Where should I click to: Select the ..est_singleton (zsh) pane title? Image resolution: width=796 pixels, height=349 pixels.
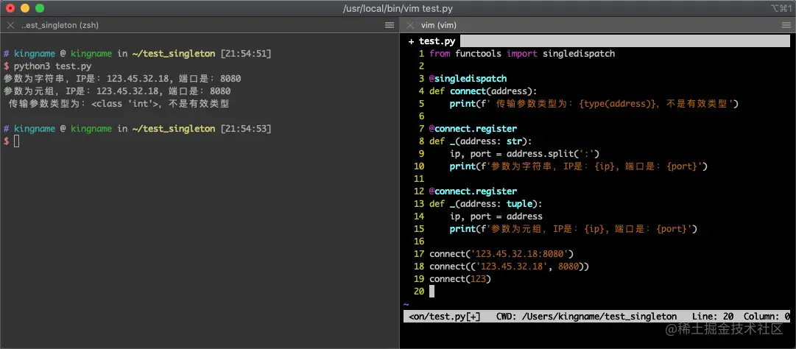coord(60,25)
